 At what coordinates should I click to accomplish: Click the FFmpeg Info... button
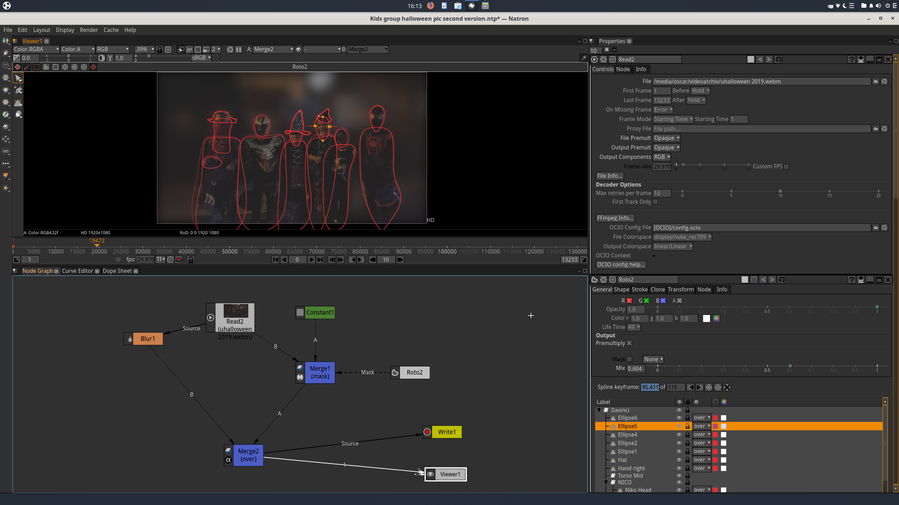[615, 218]
